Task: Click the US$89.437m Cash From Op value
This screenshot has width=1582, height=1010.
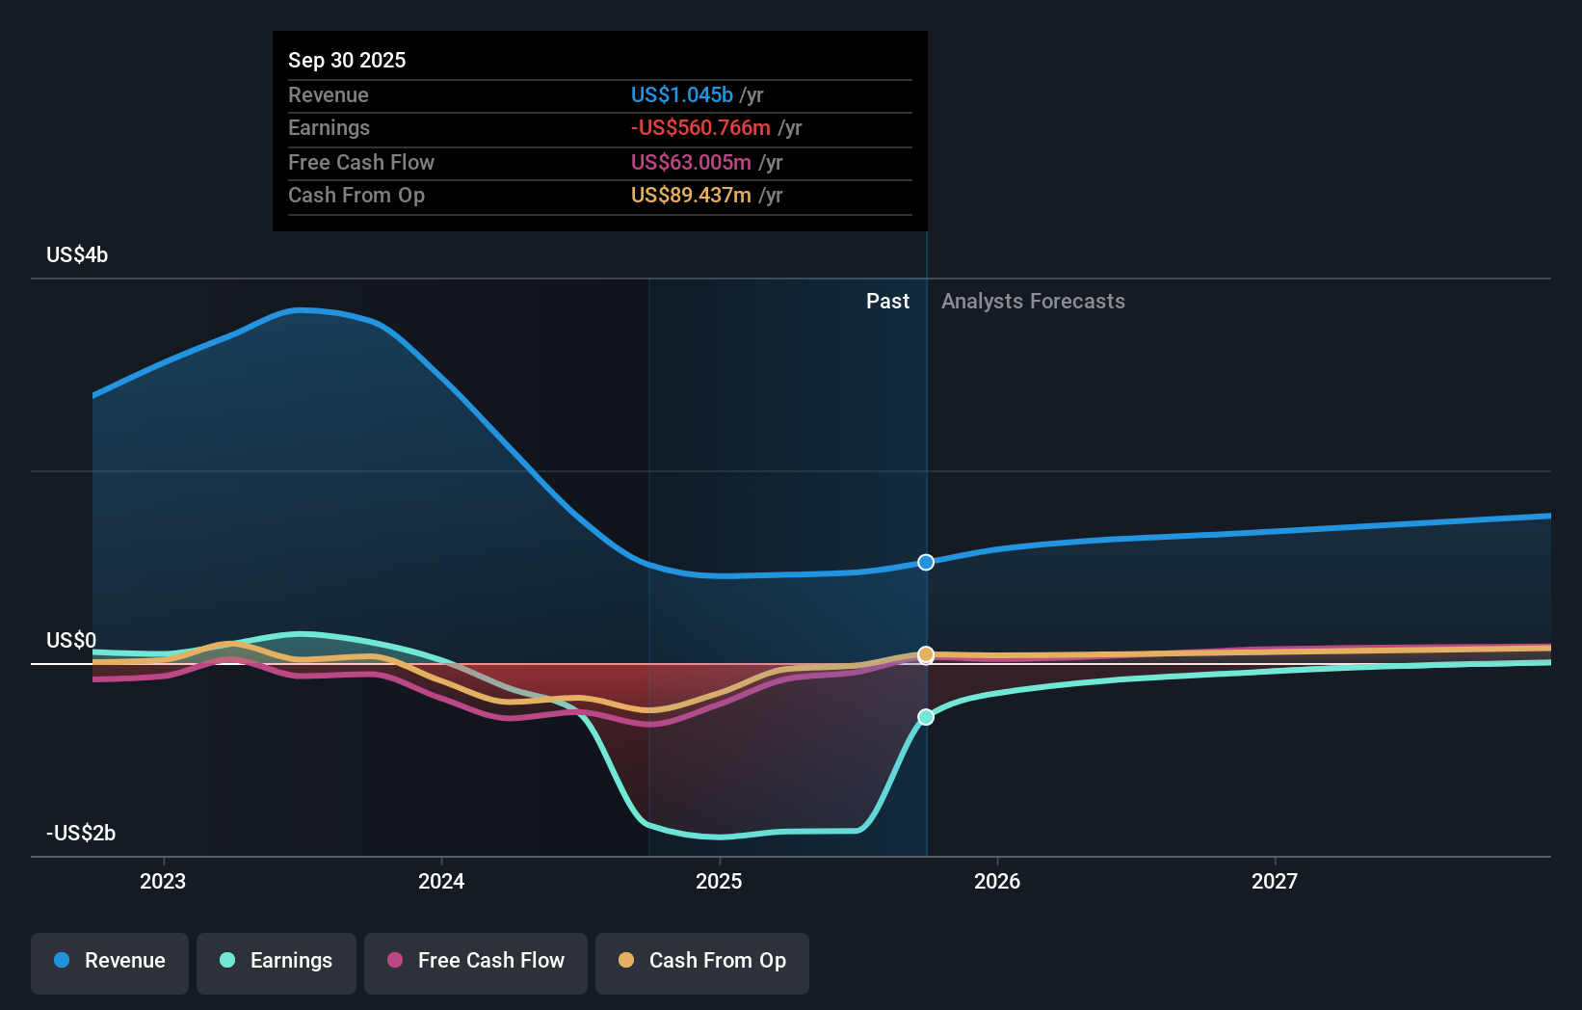Action: 690,196
